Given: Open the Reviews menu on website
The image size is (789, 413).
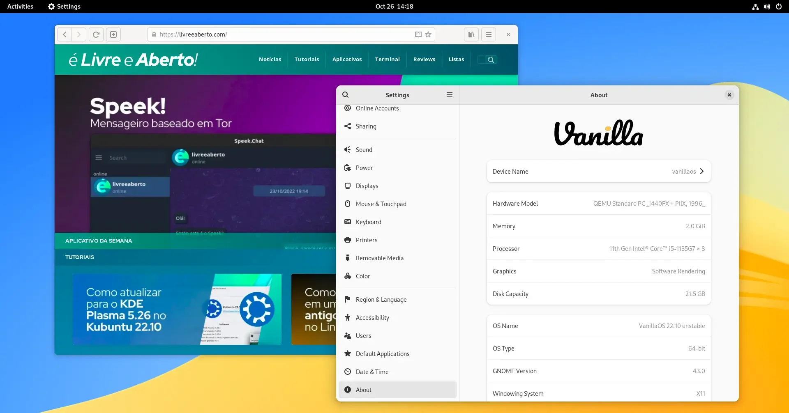Looking at the screenshot, I should (424, 59).
